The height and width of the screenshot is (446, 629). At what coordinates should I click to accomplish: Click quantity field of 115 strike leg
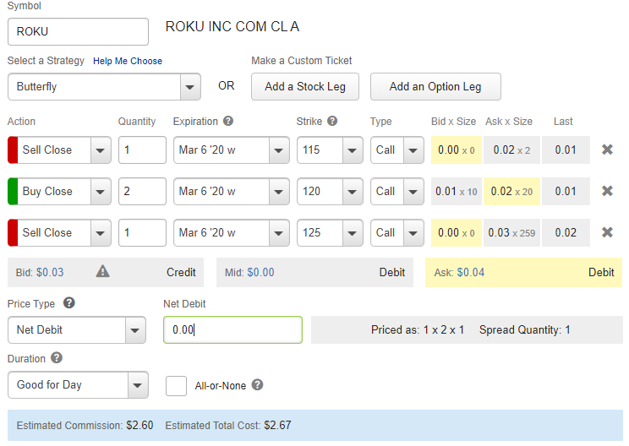[142, 150]
